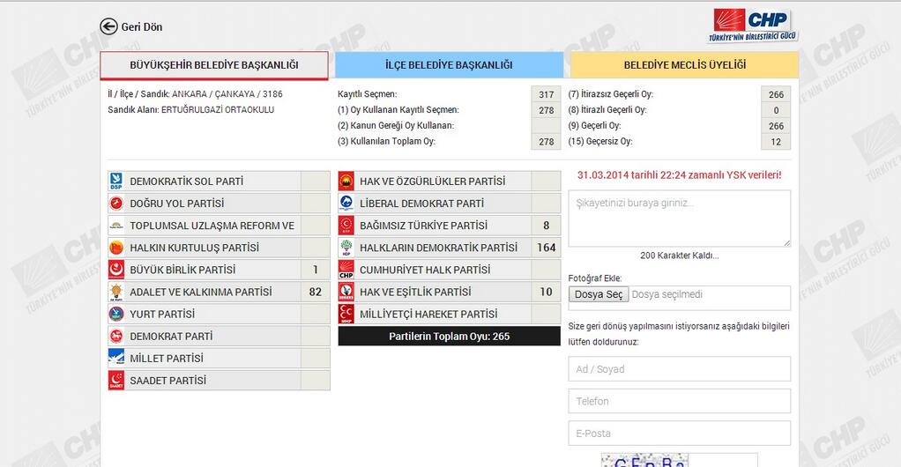Click the Ankara / Çankaya / 3186 text
This screenshot has width=901, height=467.
227,94
